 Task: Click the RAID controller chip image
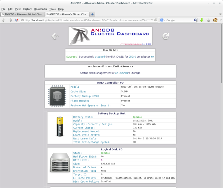[x=57, y=96]
